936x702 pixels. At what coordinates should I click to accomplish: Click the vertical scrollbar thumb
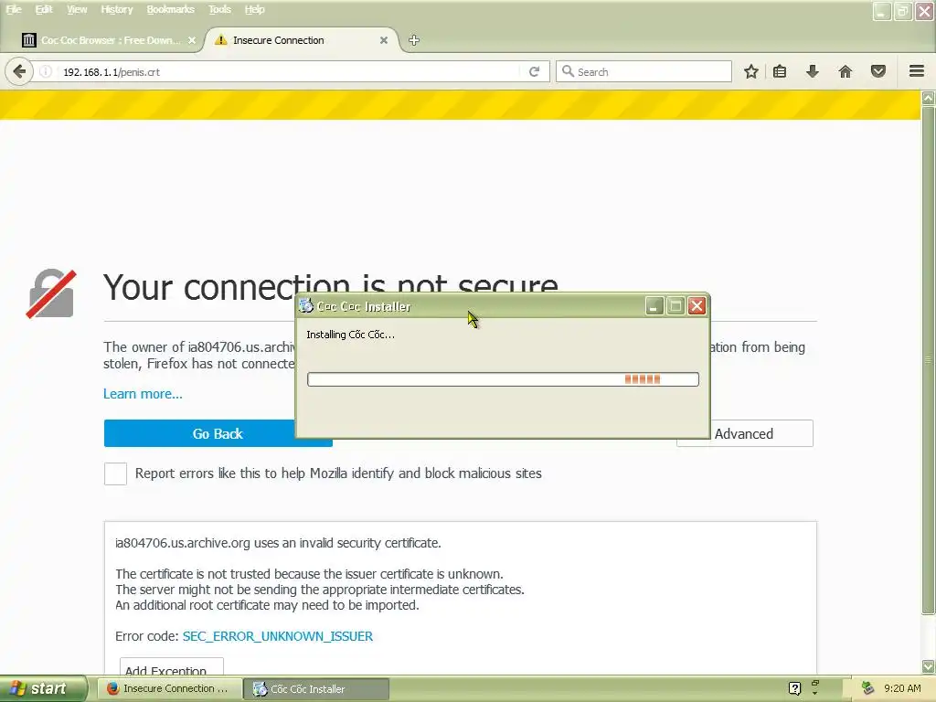pos(929,360)
